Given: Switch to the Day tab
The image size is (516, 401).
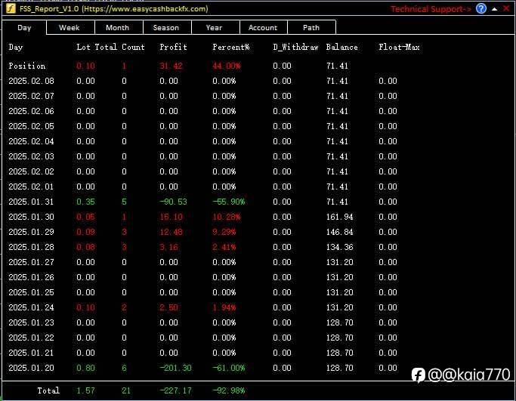Looking at the screenshot, I should [x=24, y=28].
